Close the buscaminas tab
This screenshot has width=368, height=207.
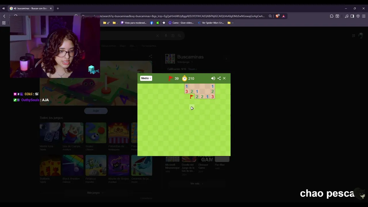coord(51,8)
